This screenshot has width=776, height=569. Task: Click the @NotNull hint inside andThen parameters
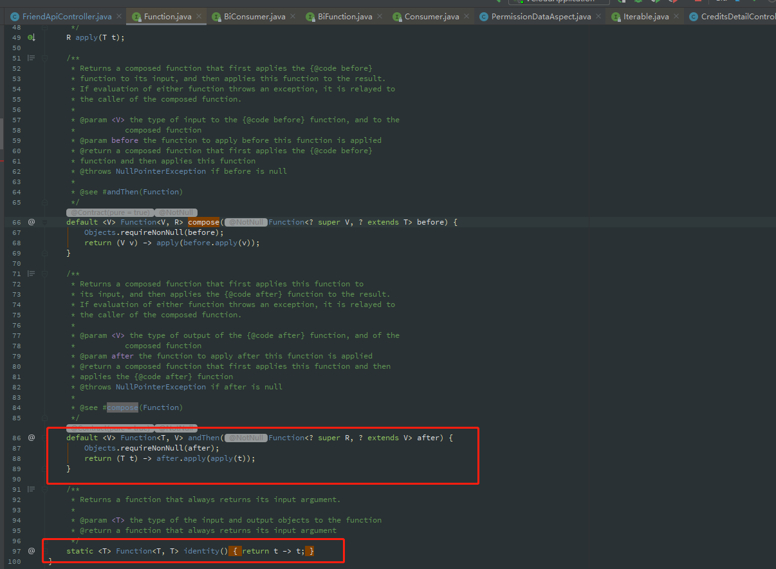246,438
